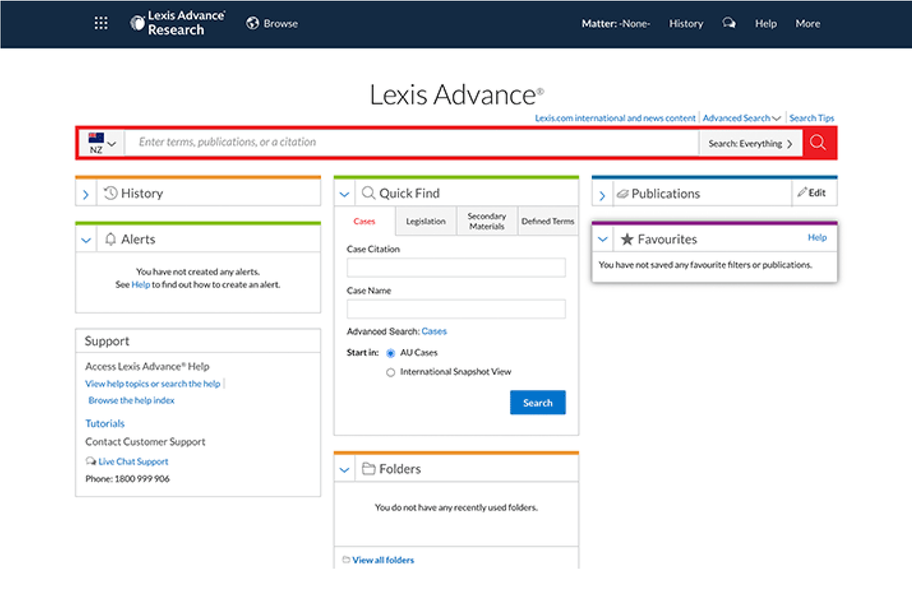Click the Favourites star icon

(627, 239)
